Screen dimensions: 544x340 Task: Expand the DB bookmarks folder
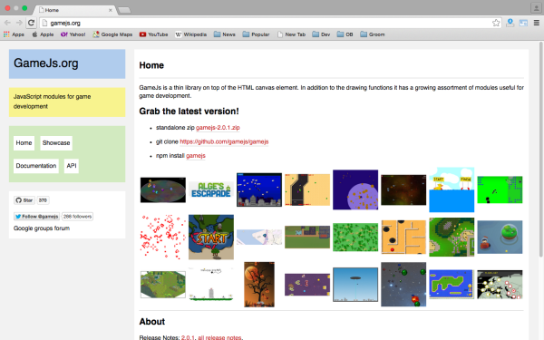[x=345, y=34]
